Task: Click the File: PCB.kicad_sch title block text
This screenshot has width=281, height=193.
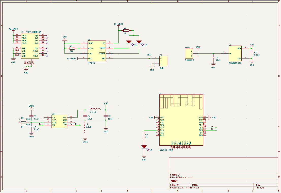Action: click(x=181, y=178)
